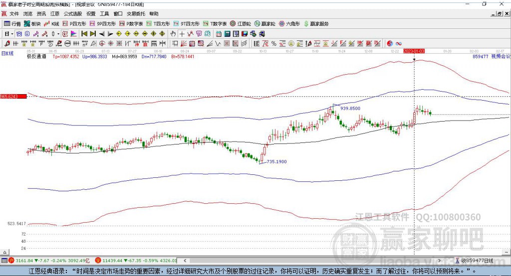Click the Dn=717.7840 value
511x276 pixels.
(154, 57)
